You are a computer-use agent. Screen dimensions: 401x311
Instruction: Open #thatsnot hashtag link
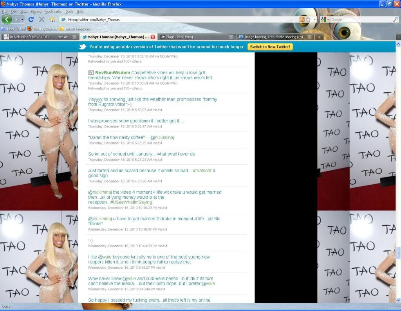click(x=202, y=171)
